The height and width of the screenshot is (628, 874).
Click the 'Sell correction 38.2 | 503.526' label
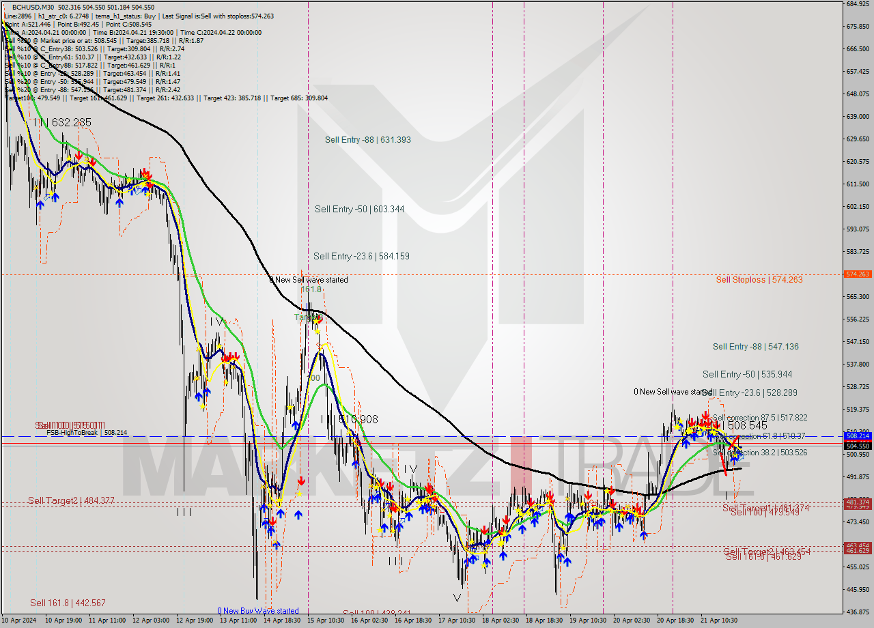(760, 453)
